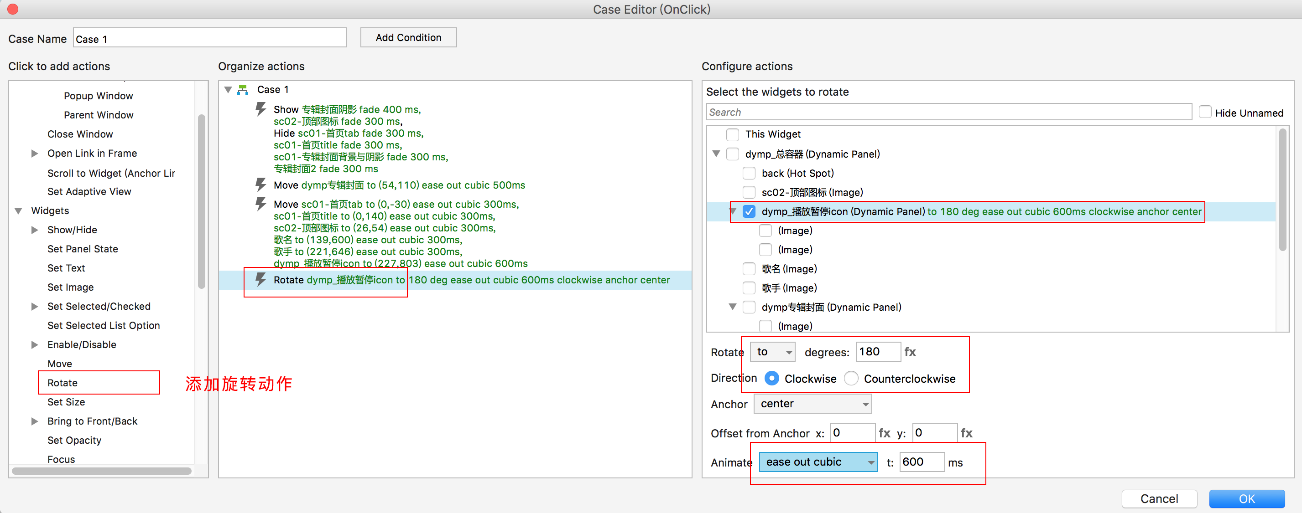Click the lightning icon of Move dymp专辑封面
The height and width of the screenshot is (513, 1302).
[x=261, y=185]
